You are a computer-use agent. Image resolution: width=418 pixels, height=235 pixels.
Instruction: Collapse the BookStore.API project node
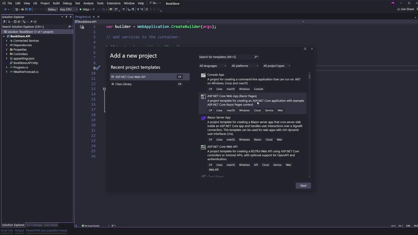4,36
